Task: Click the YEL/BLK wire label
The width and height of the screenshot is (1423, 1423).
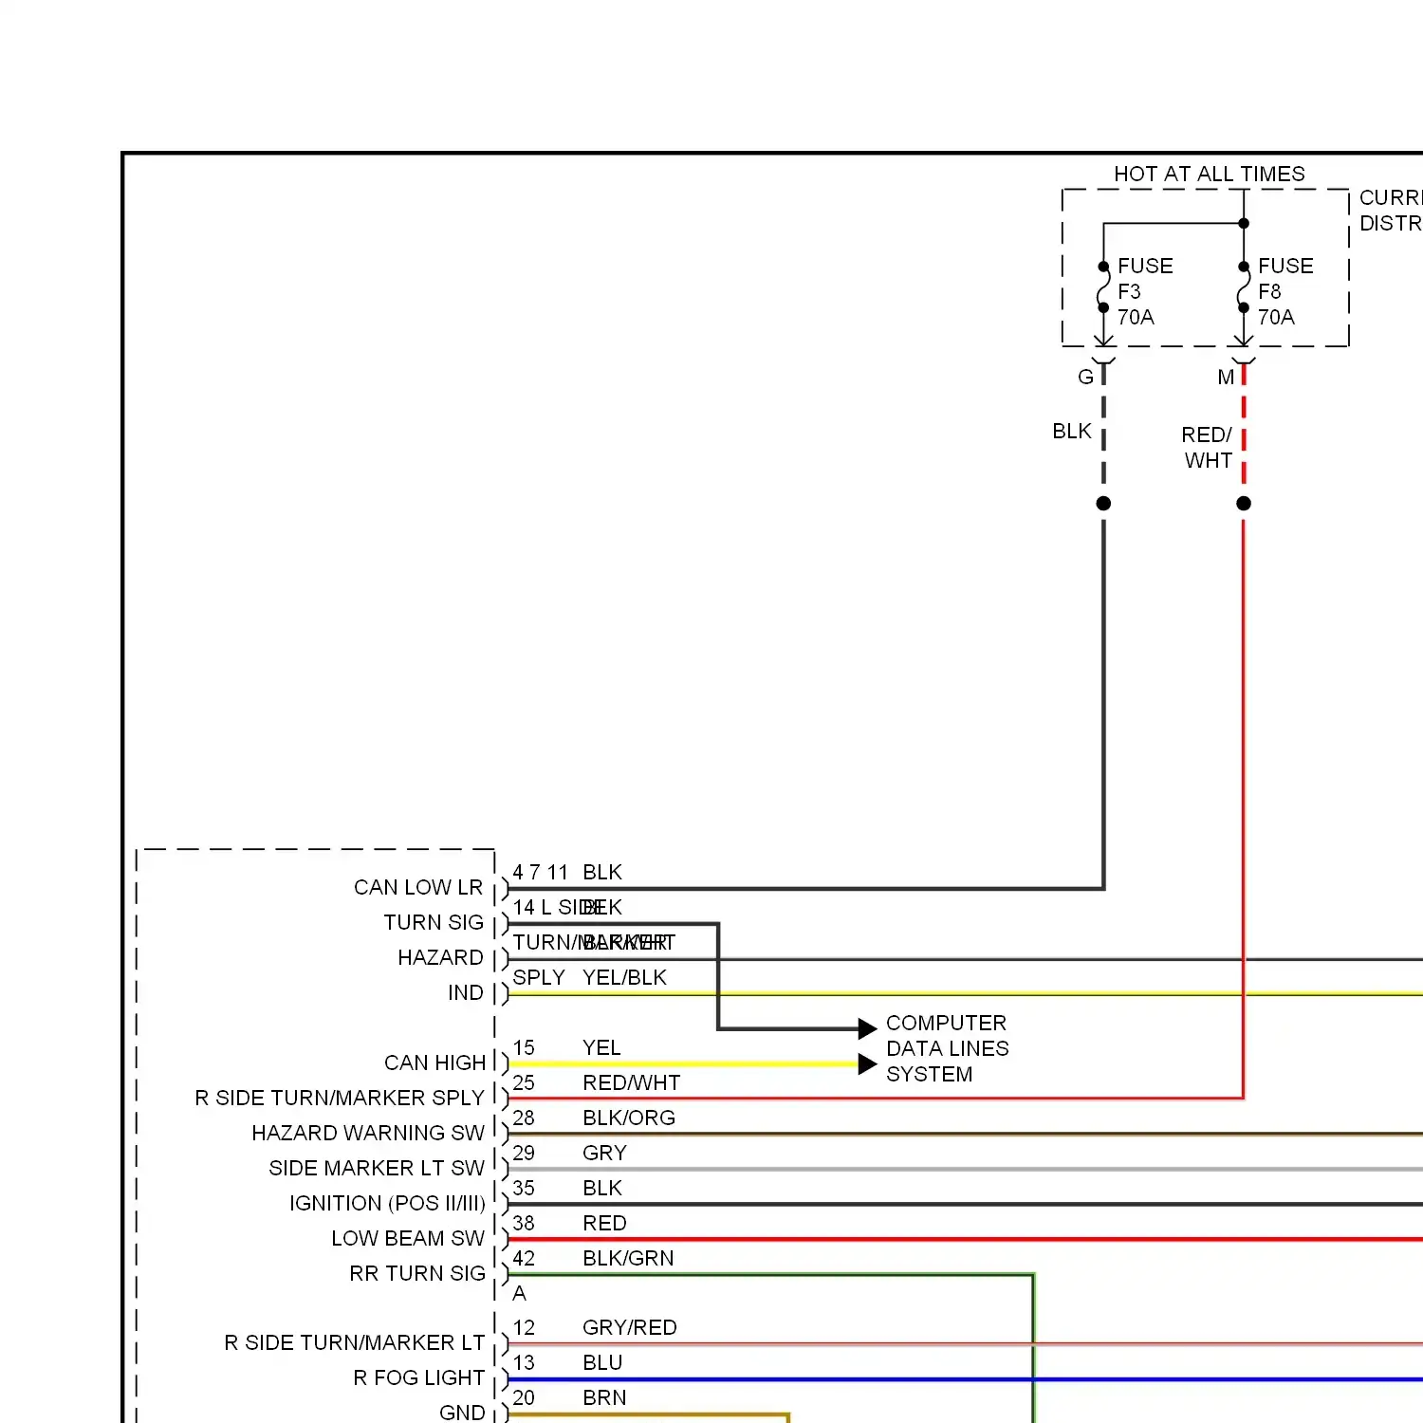Action: [x=624, y=977]
